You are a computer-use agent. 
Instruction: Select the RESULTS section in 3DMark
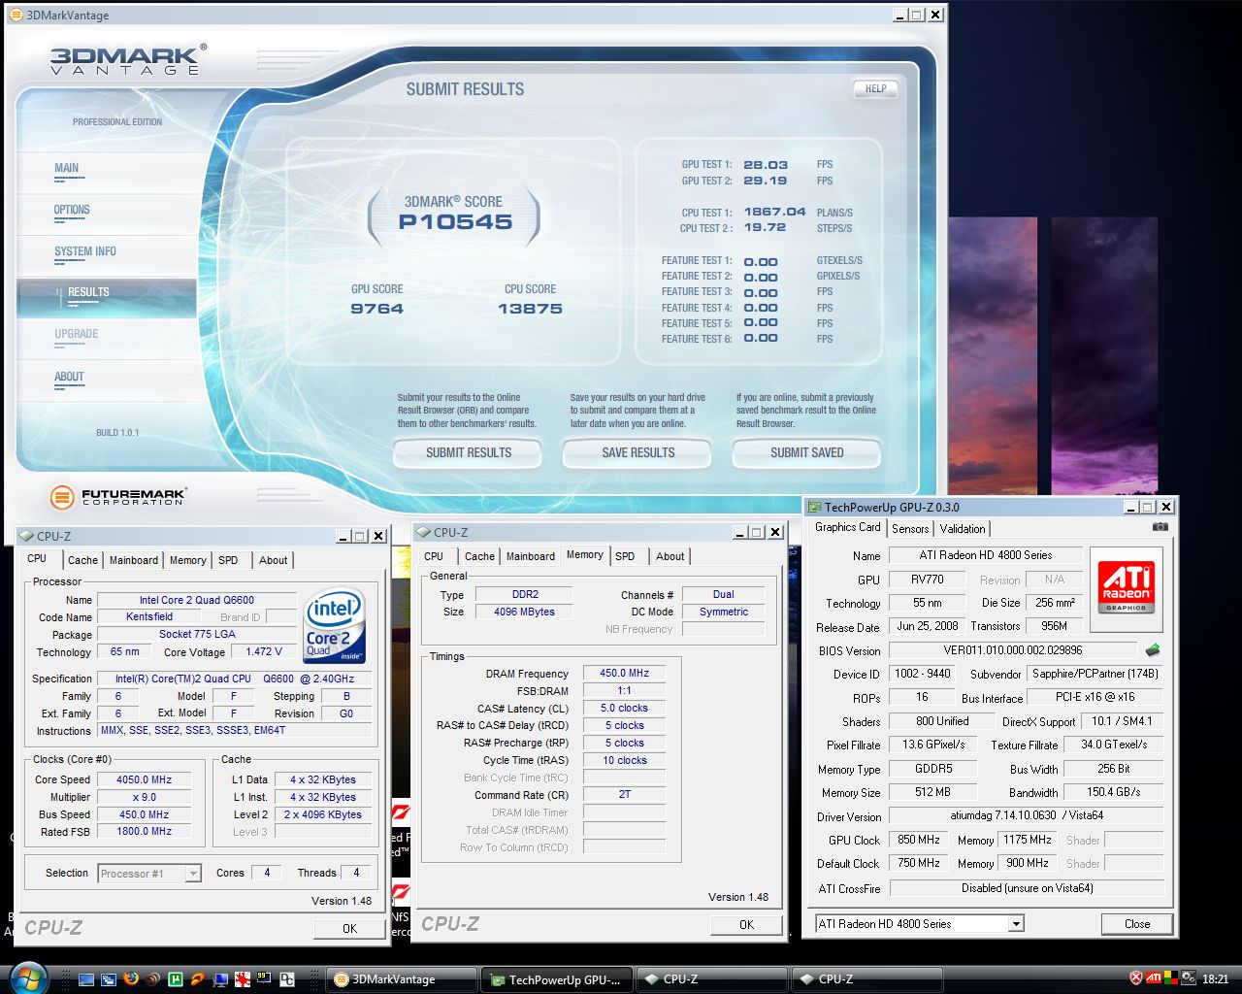click(107, 297)
